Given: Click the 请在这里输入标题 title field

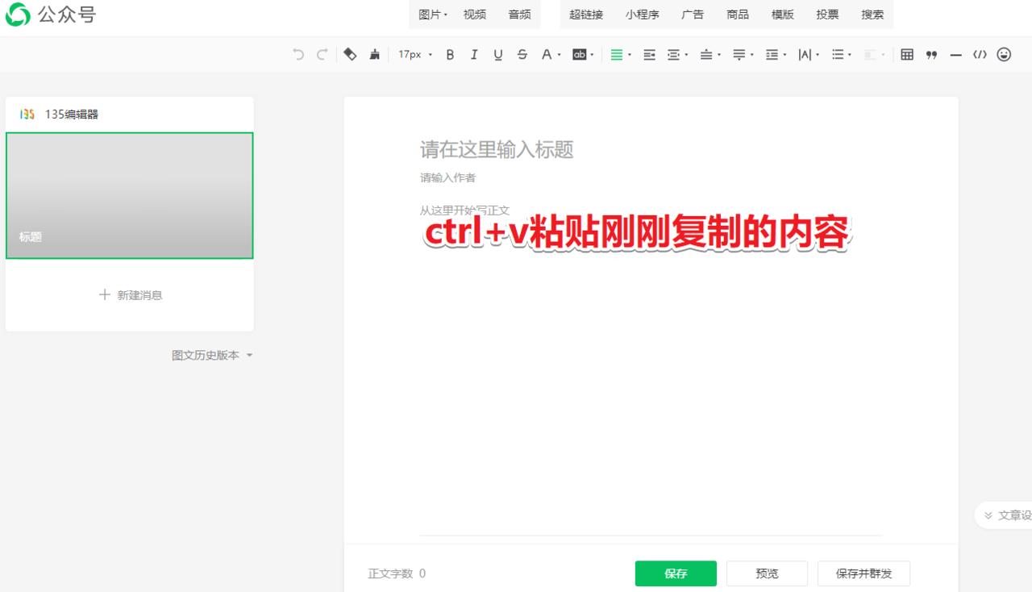Looking at the screenshot, I should click(496, 150).
